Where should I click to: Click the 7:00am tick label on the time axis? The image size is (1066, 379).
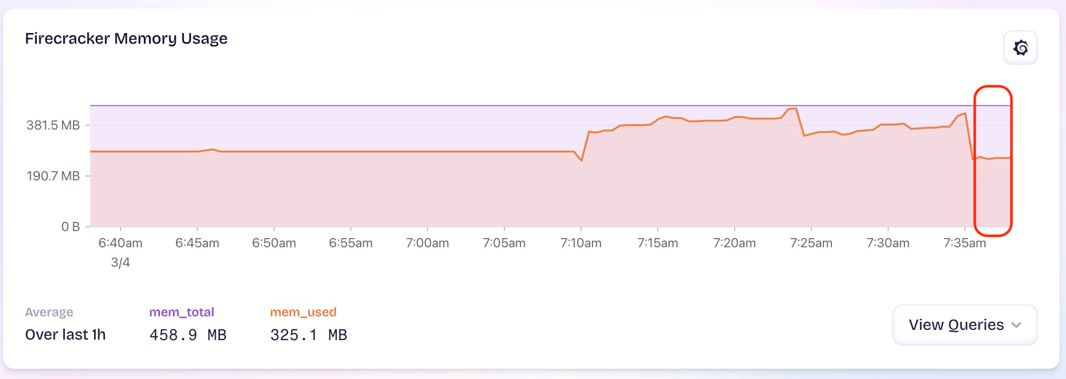(x=428, y=243)
